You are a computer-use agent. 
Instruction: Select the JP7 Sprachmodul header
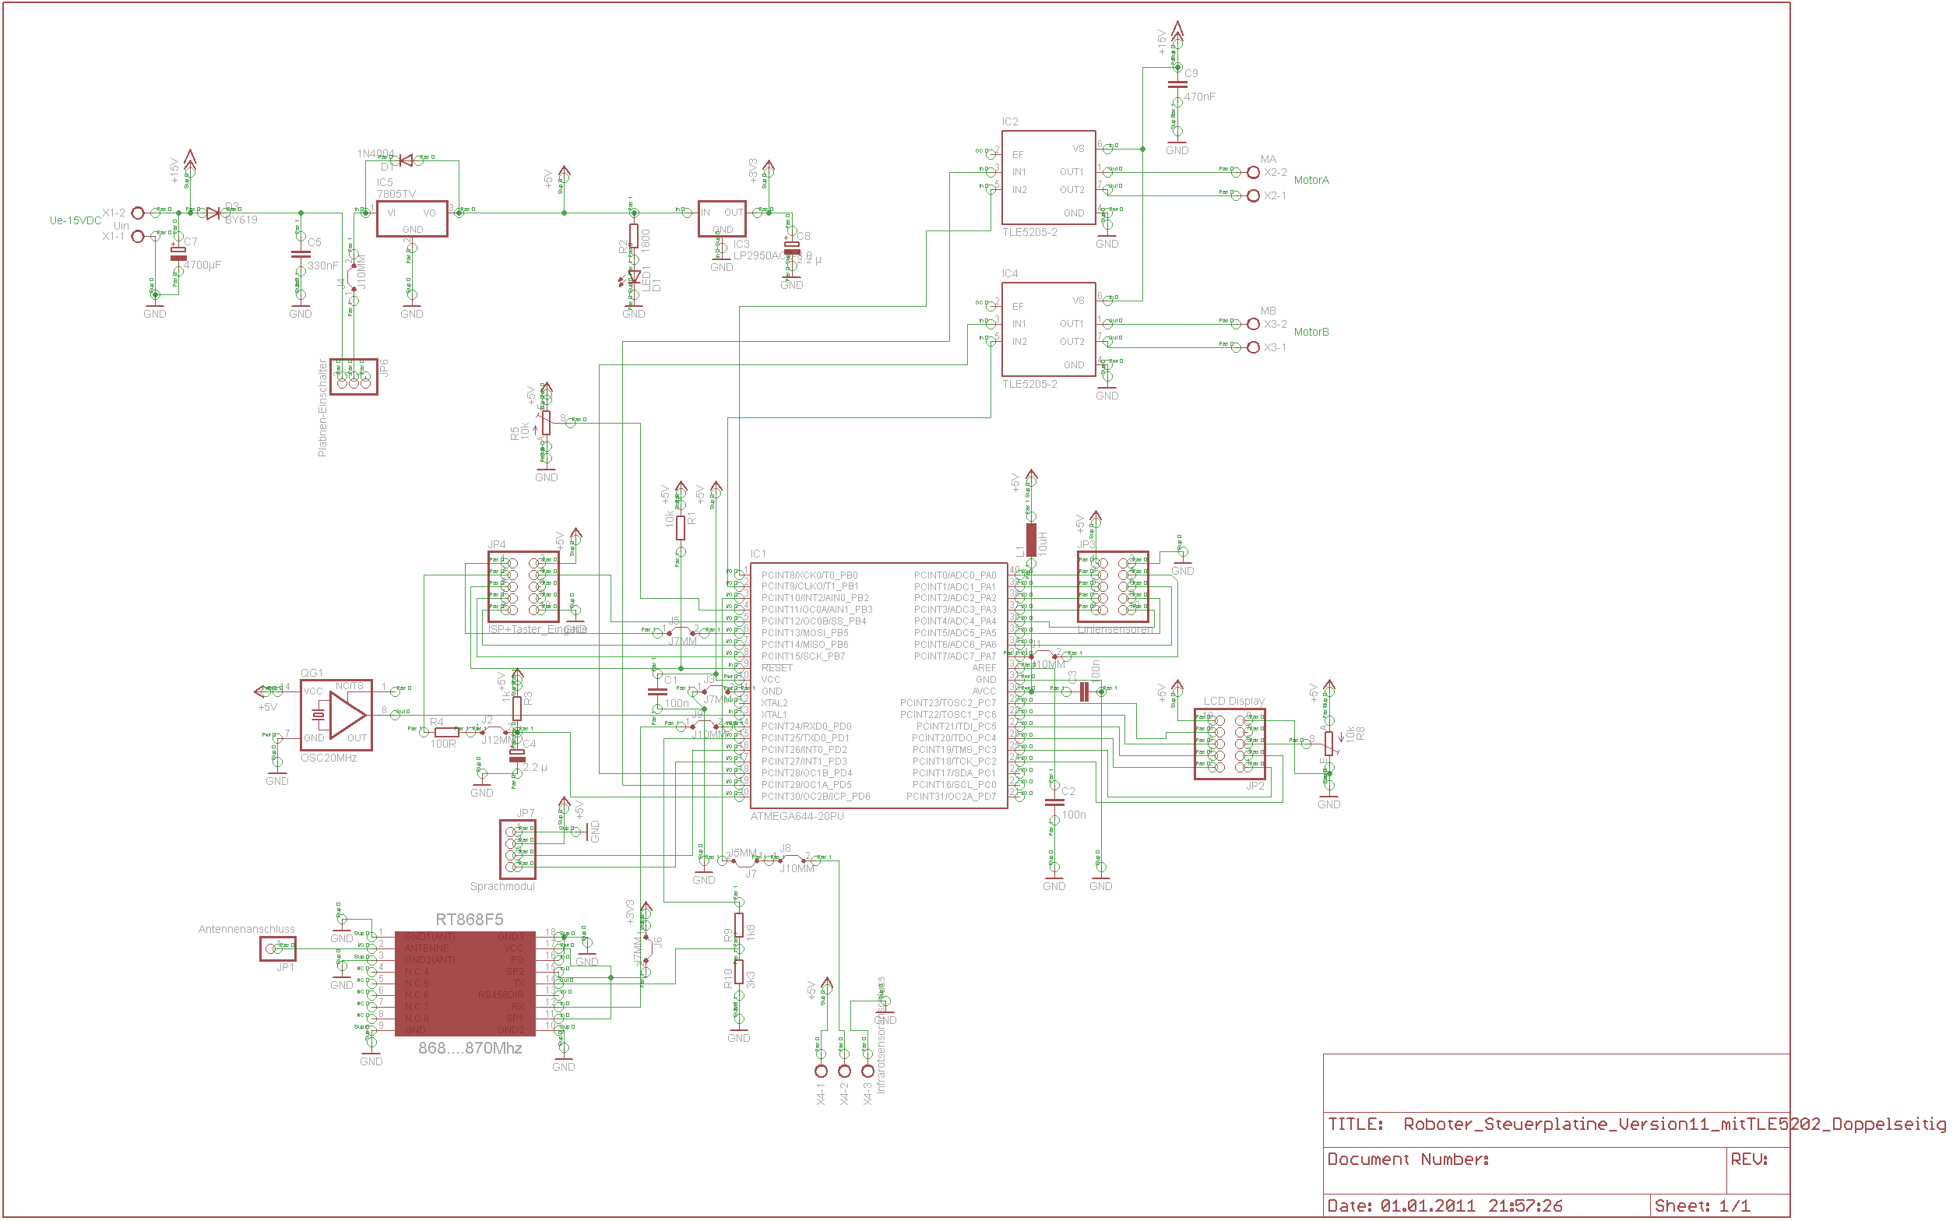[518, 850]
